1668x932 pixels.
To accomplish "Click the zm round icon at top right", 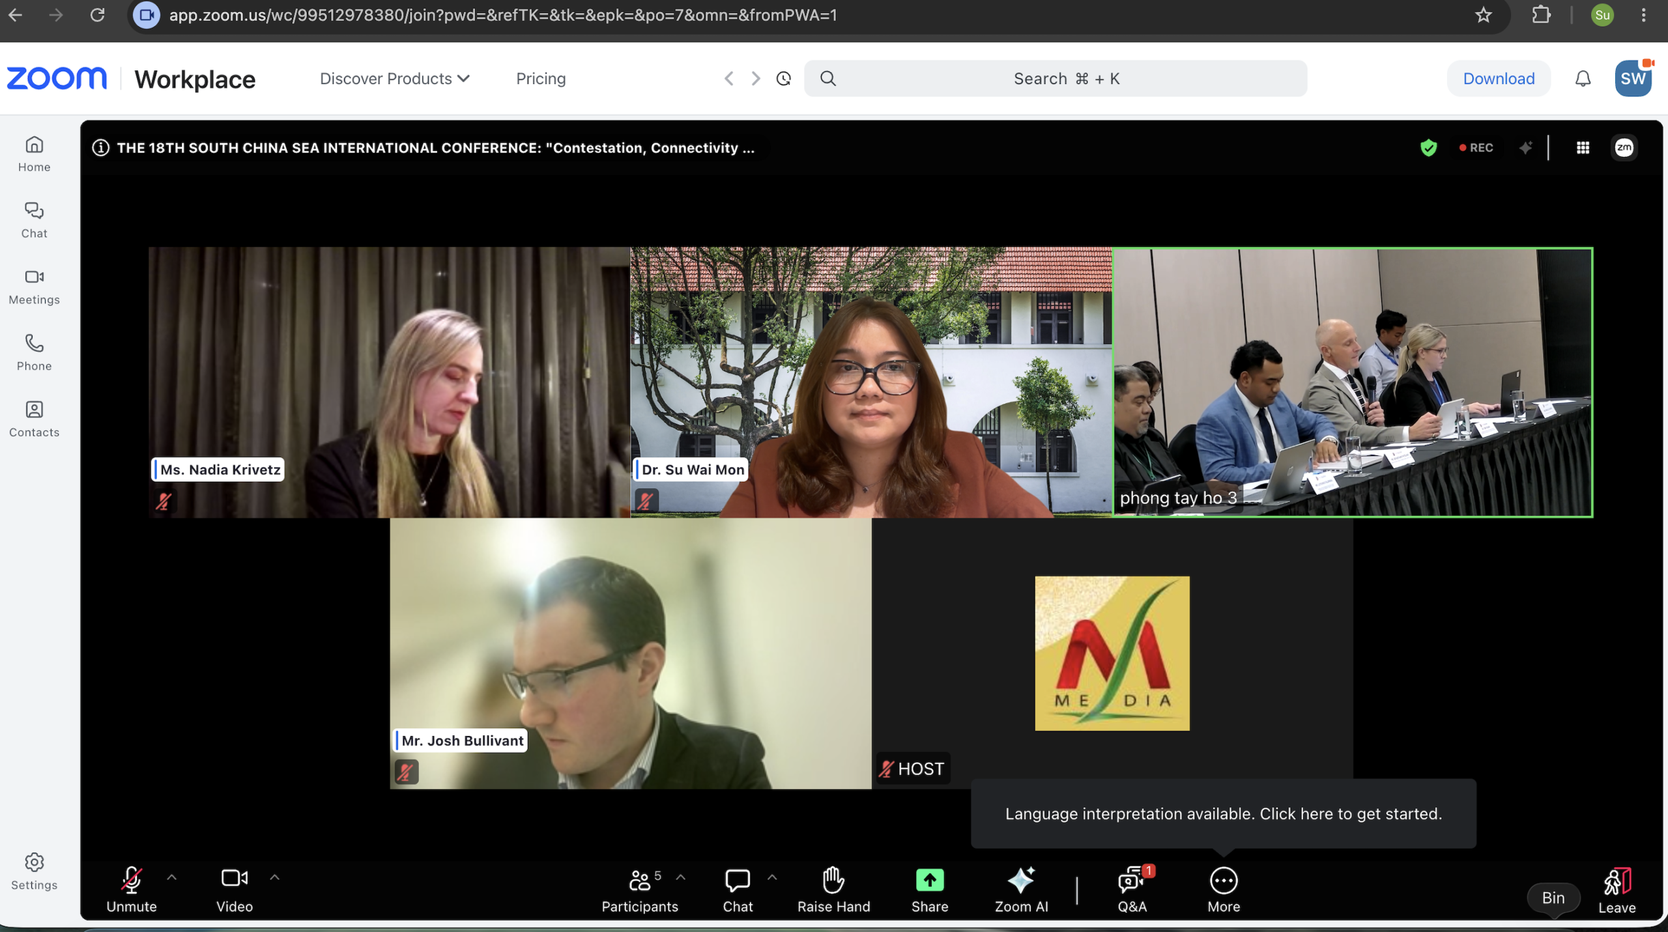I will point(1624,148).
